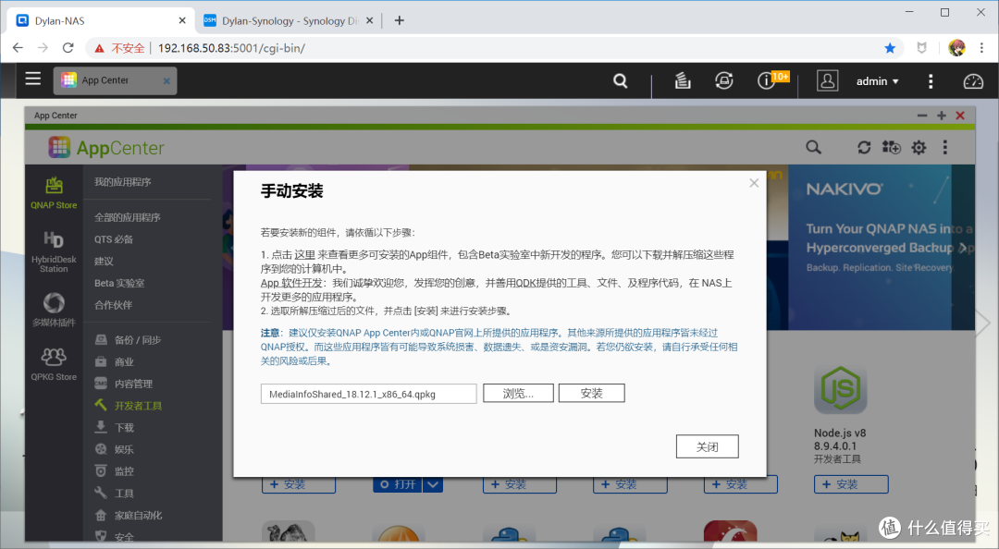Screen dimensions: 999x549
Task: Click the manual install (install apps) icon beside refresh
Action: [890, 147]
